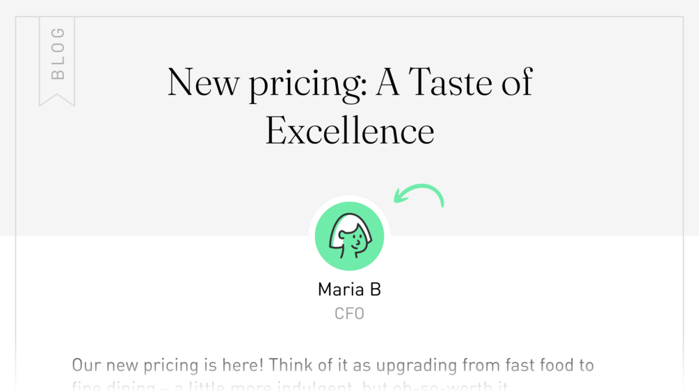Open the article title headline
Image resolution: width=699 pixels, height=392 pixels.
pyautogui.click(x=349, y=105)
